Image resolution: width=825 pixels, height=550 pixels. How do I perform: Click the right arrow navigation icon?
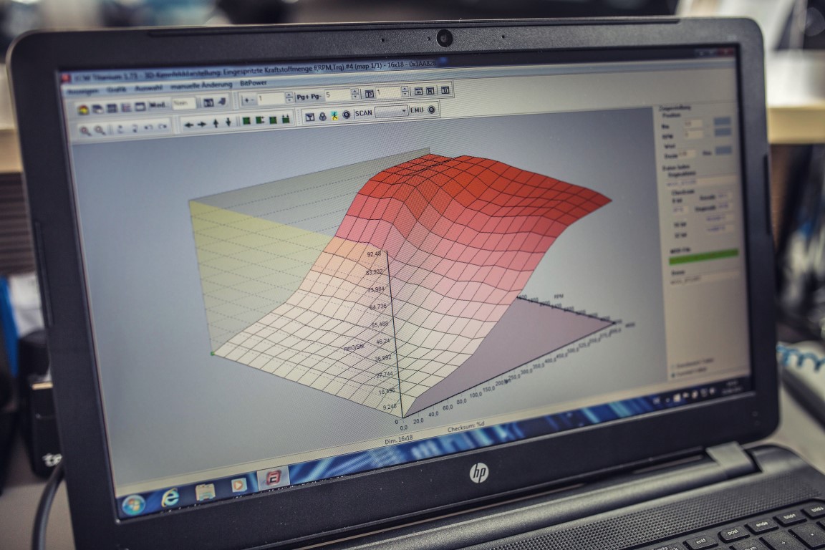click(201, 124)
